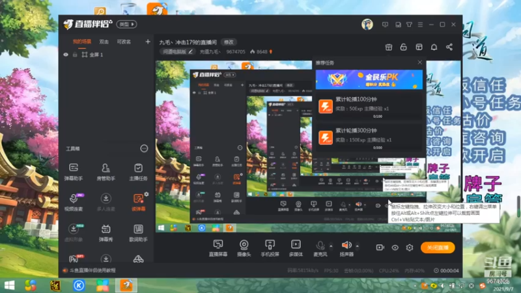Open live settings gear in bottom bar

[x=410, y=247]
